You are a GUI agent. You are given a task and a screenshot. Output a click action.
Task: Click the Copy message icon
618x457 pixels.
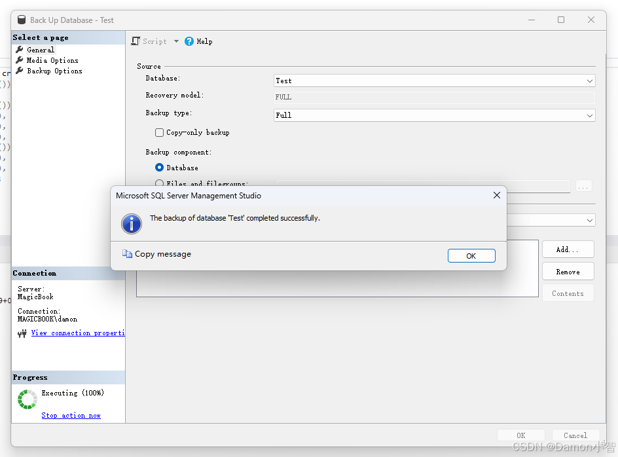point(127,254)
